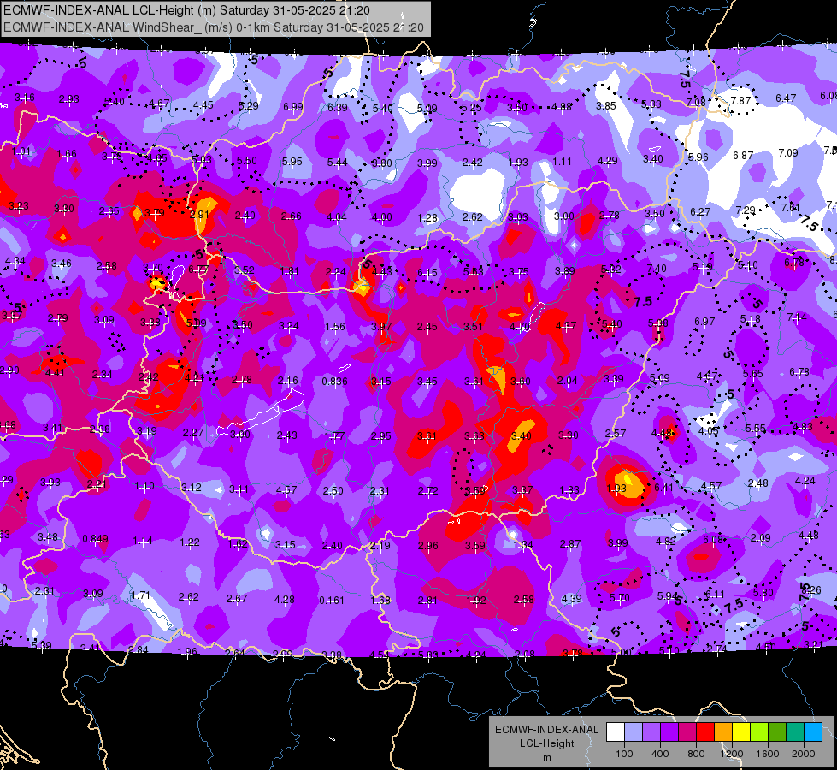
Task: Pick the yellow legend color swatch
Action: tap(741, 731)
